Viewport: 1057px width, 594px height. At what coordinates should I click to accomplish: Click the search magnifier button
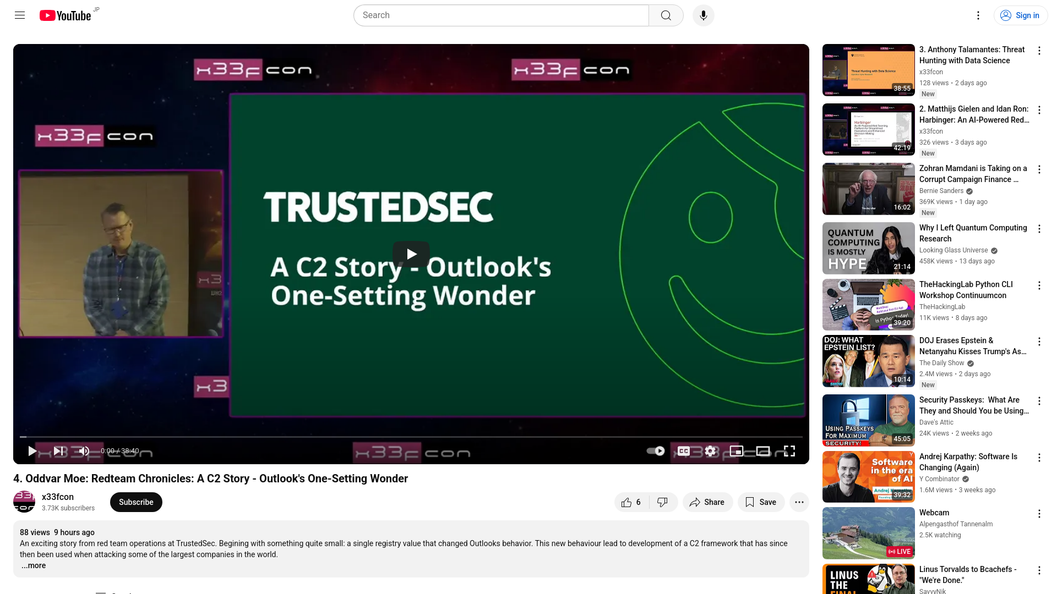pyautogui.click(x=666, y=15)
